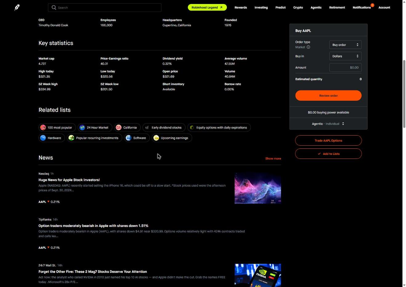Viewport: 406px width, 287px height.
Task: Open "Huge News for Apple Stock Investors!" article
Action: pyautogui.click(x=69, y=180)
